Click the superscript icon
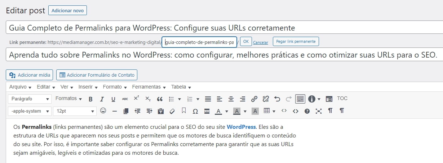The image size is (443, 163). (136, 99)
